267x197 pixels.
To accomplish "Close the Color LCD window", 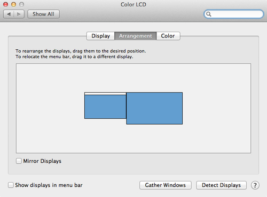I will (x=6, y=4).
